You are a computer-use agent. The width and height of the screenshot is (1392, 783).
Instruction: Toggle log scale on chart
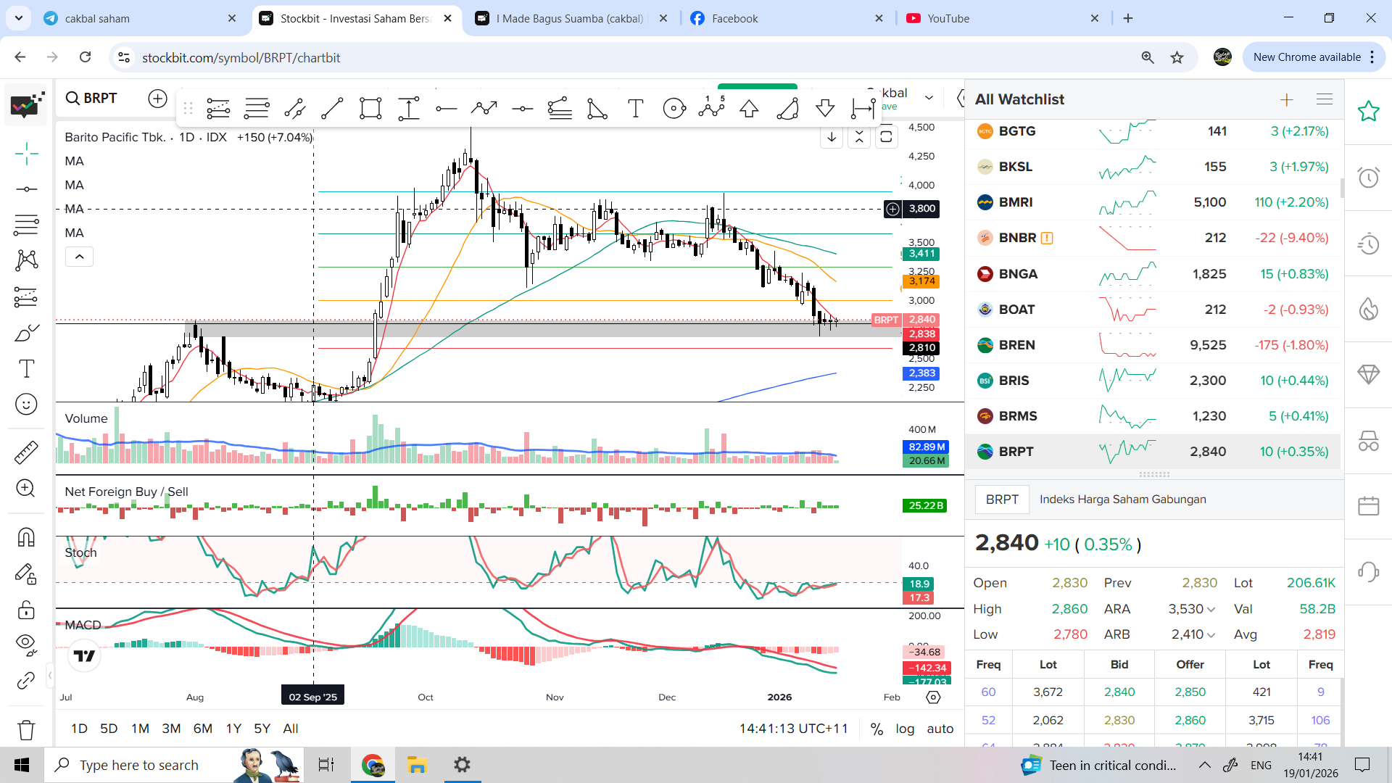[905, 729]
